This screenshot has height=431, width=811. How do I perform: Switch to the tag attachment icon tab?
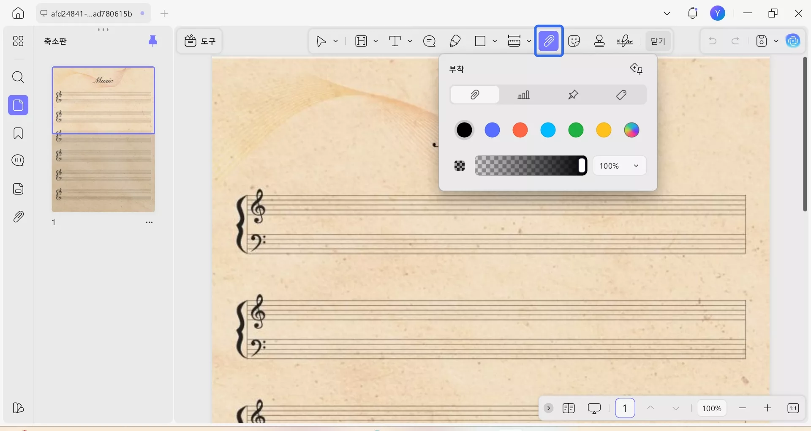[x=621, y=95]
